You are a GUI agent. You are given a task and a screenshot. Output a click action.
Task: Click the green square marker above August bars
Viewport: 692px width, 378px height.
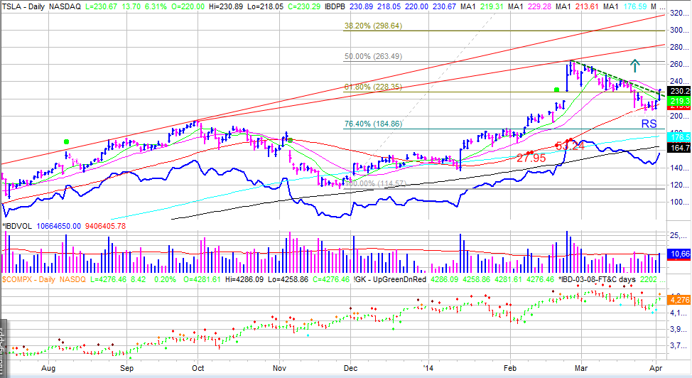[66, 142]
